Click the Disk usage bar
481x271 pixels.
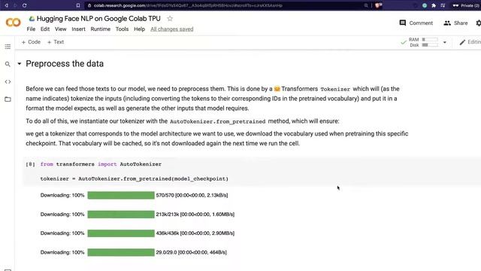click(x=430, y=45)
